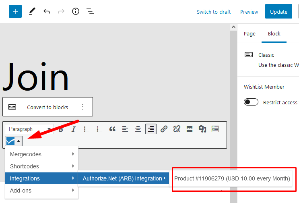Screen dimensions: 299x203
Task: Open the block outline list view
Action: pos(90,11)
